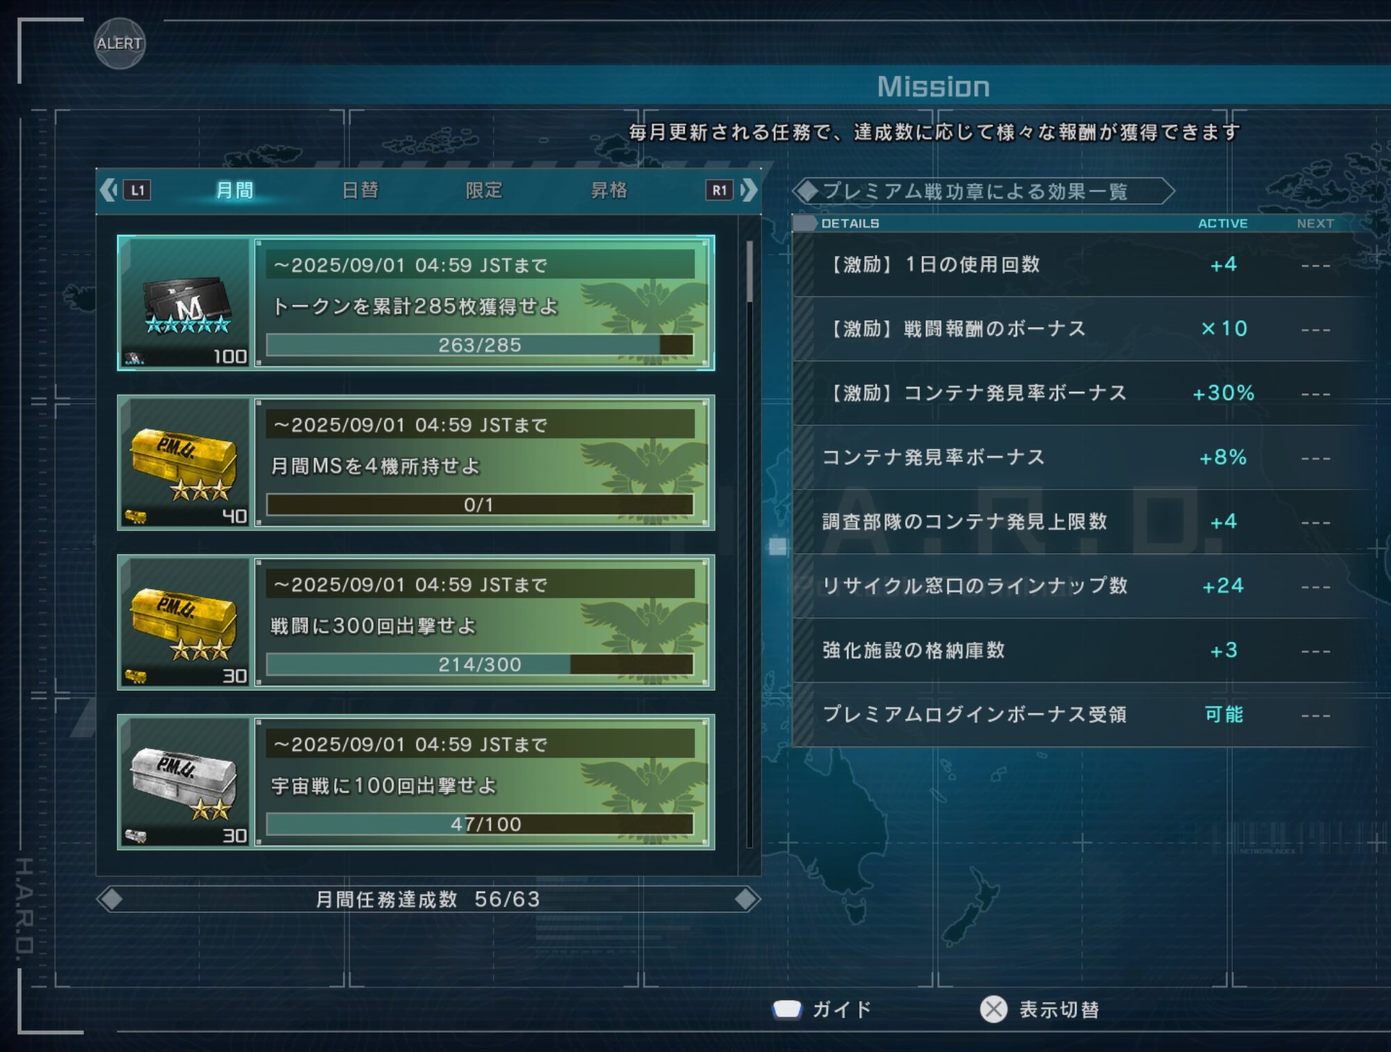Click the X button icon for 表示切替
1391x1052 pixels.
(993, 1009)
